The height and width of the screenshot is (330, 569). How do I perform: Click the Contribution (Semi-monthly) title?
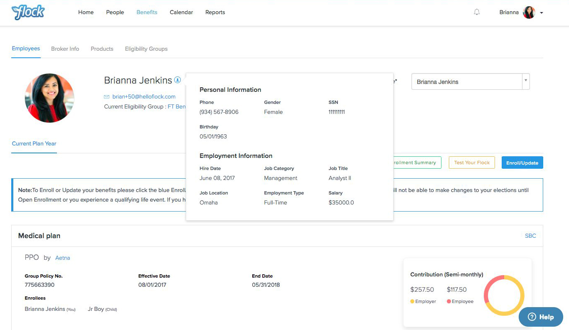click(x=447, y=275)
